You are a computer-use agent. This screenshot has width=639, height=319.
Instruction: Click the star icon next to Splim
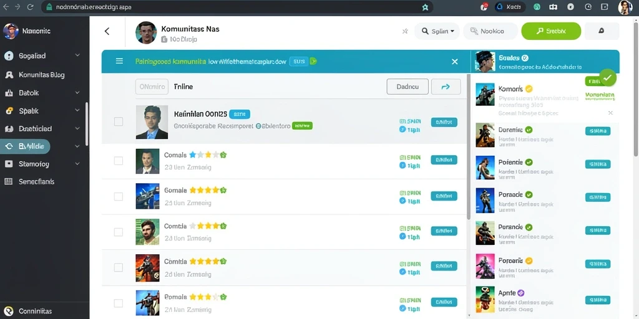(405, 31)
